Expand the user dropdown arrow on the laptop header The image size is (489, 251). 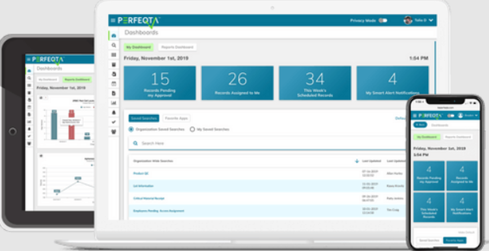(431, 21)
